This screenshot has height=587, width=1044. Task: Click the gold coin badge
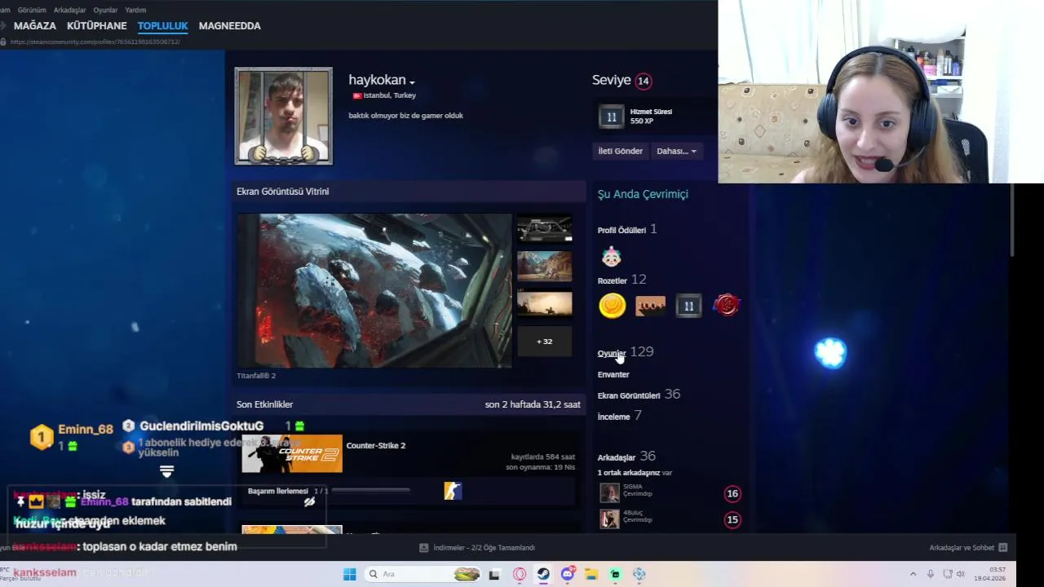[612, 306]
